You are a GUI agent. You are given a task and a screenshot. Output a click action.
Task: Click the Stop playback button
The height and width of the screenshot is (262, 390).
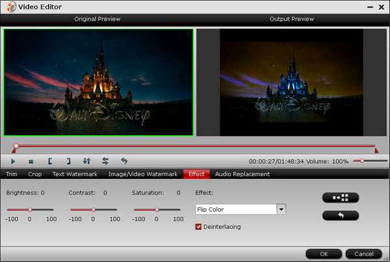[x=31, y=162]
